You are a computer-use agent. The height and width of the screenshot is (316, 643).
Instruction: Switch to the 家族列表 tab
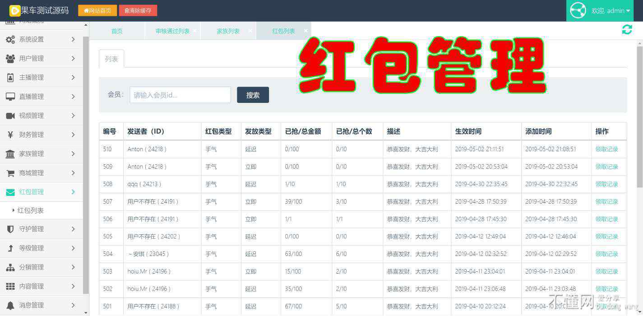228,31
